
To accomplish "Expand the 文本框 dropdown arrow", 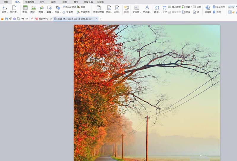I will 140,12.
